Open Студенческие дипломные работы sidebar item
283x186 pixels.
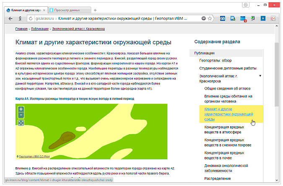228,68
